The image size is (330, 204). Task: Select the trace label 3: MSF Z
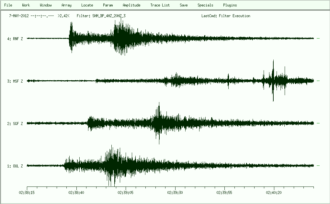(x=15, y=81)
